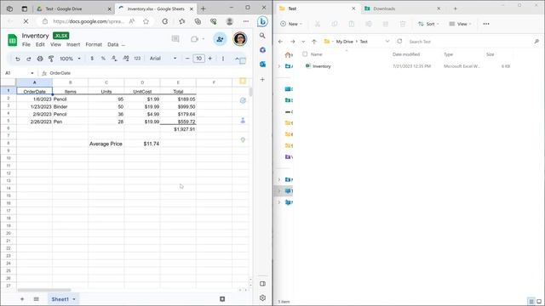545x306 pixels.
Task: Share the Inventory spreadsheet
Action: point(220,39)
